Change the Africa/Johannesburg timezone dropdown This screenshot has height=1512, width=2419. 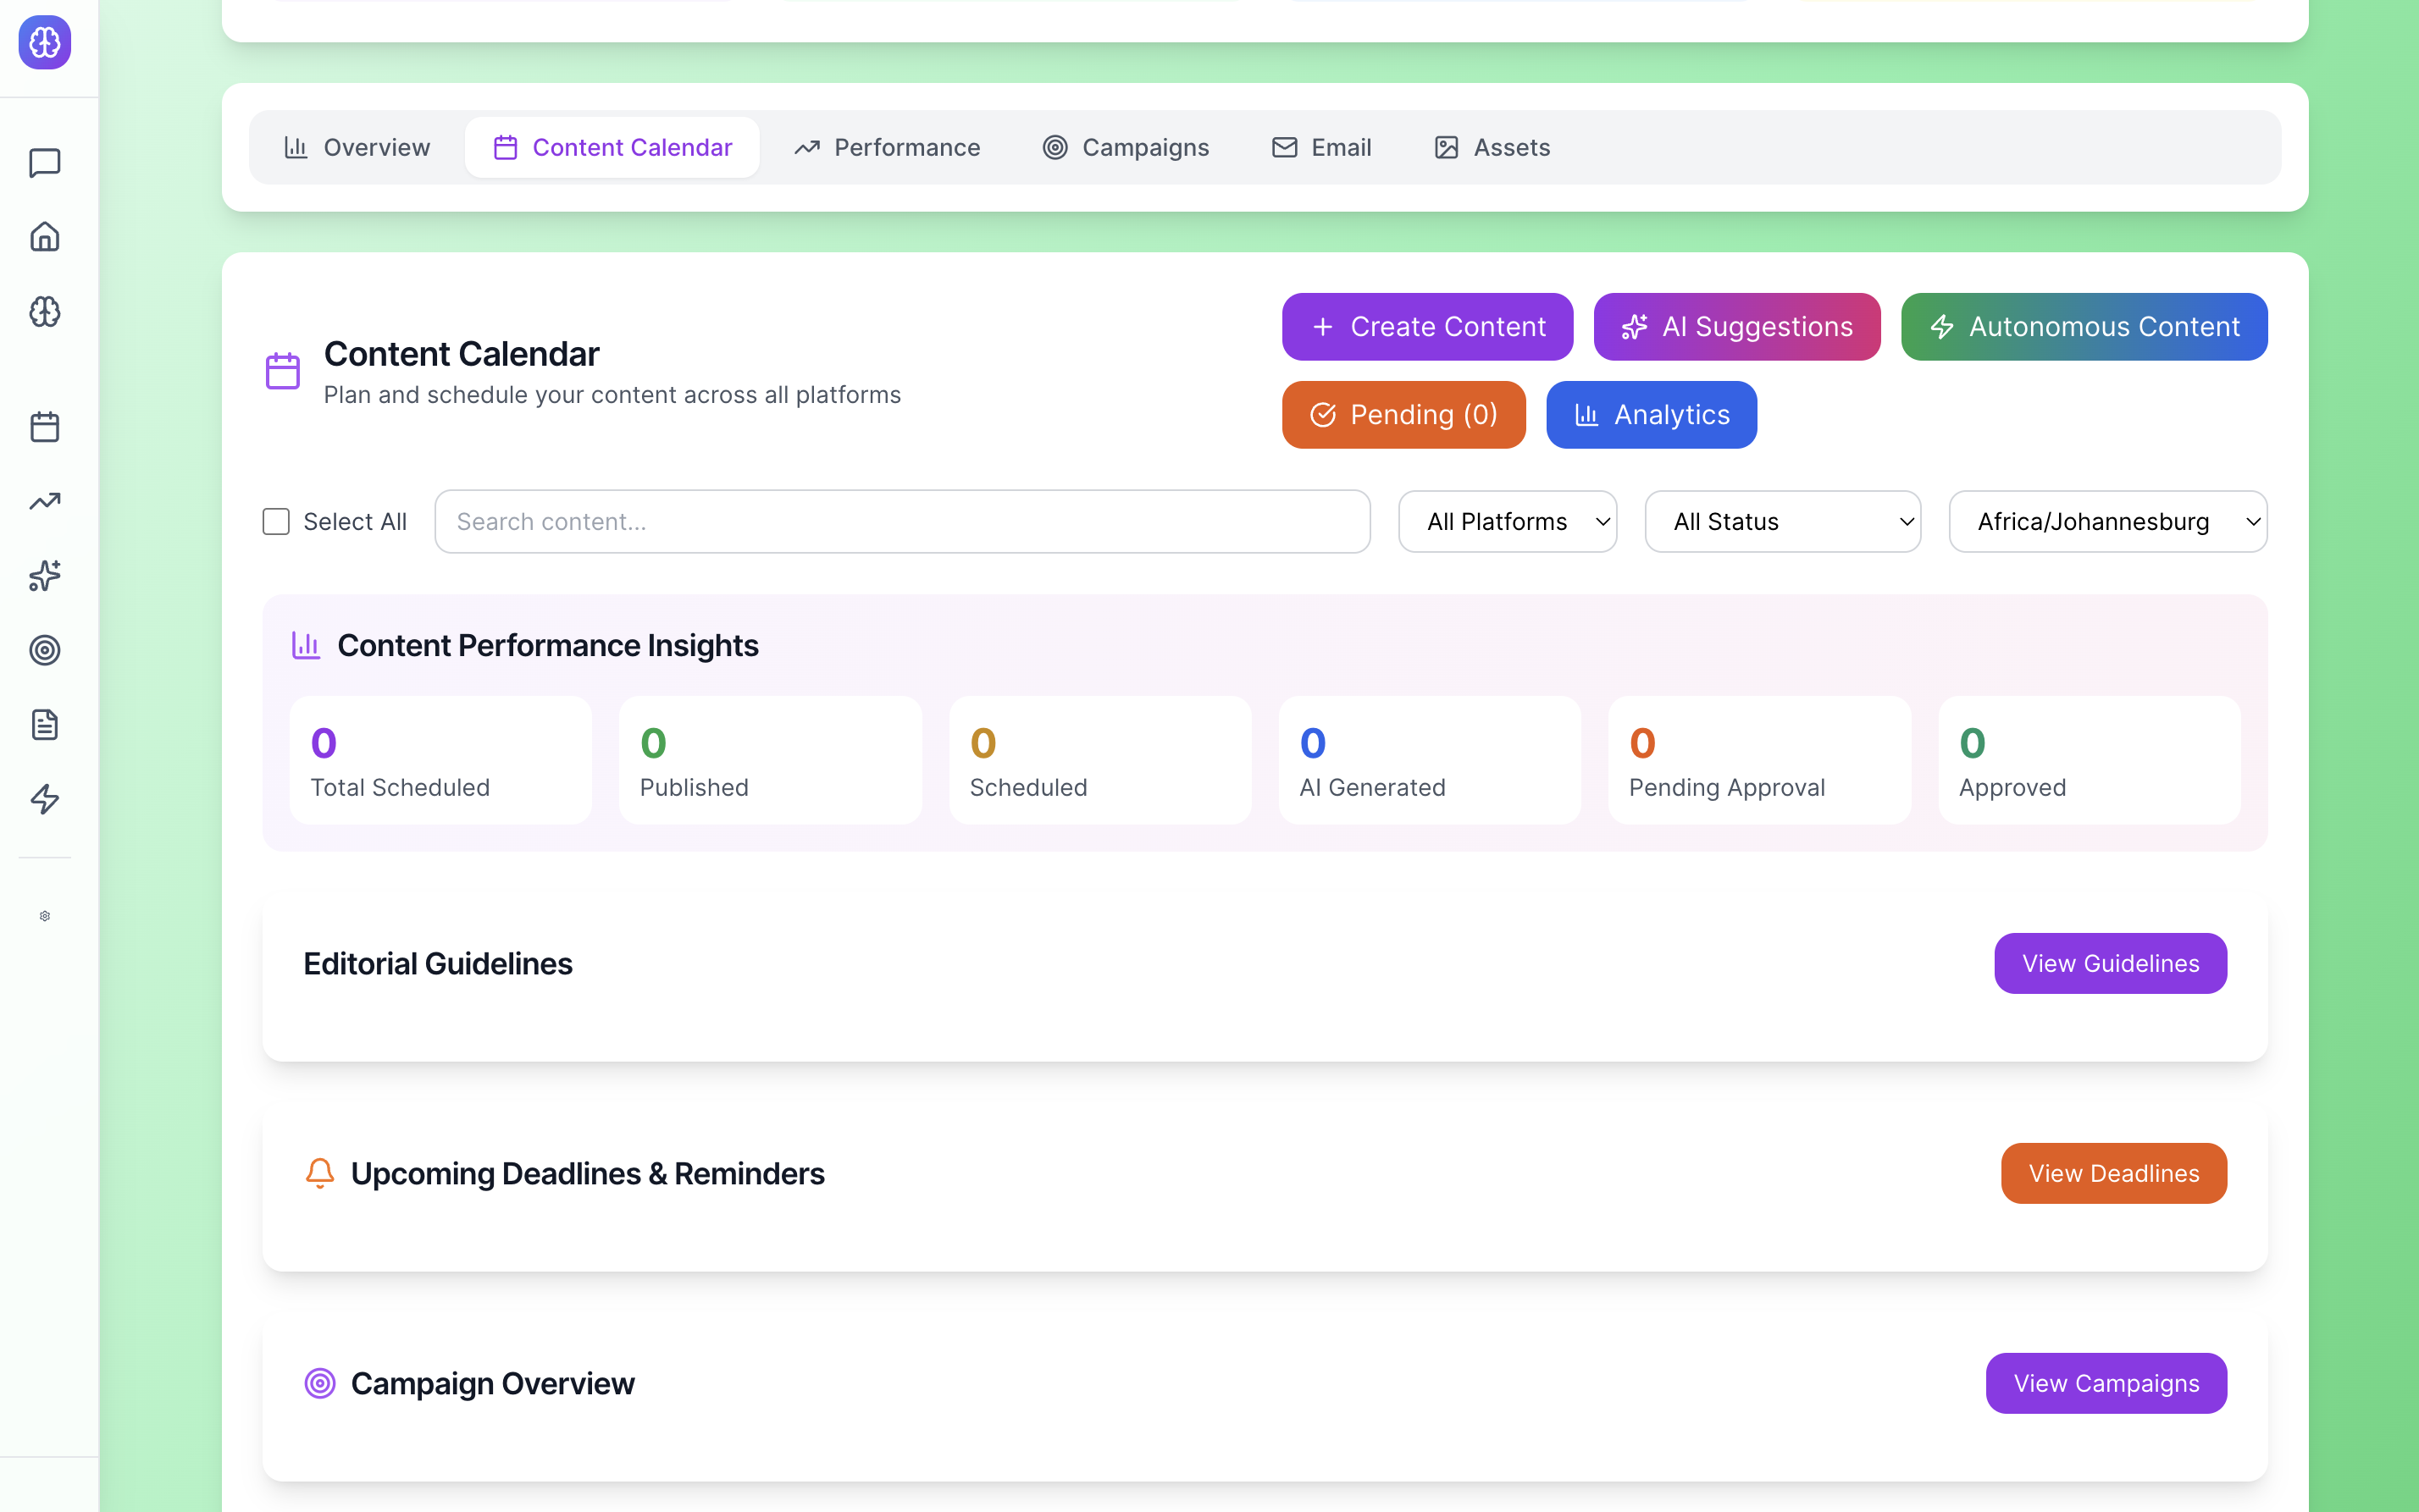click(x=2106, y=522)
